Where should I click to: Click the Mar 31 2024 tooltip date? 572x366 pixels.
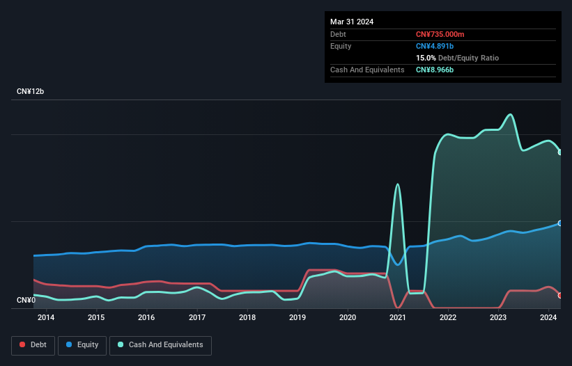tap(352, 22)
